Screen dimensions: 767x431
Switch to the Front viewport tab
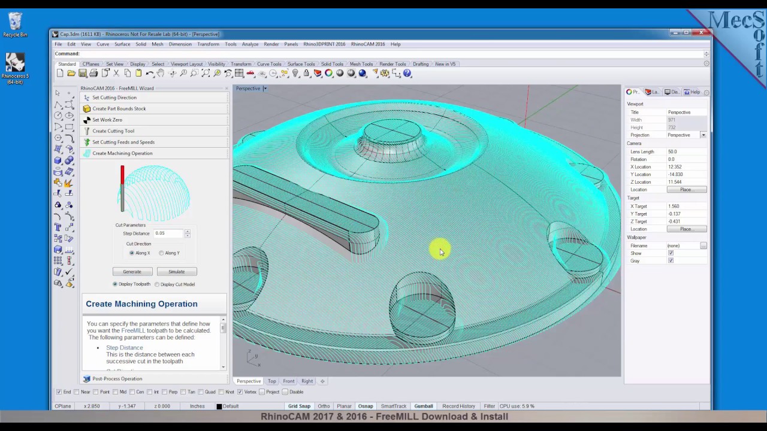tap(288, 381)
